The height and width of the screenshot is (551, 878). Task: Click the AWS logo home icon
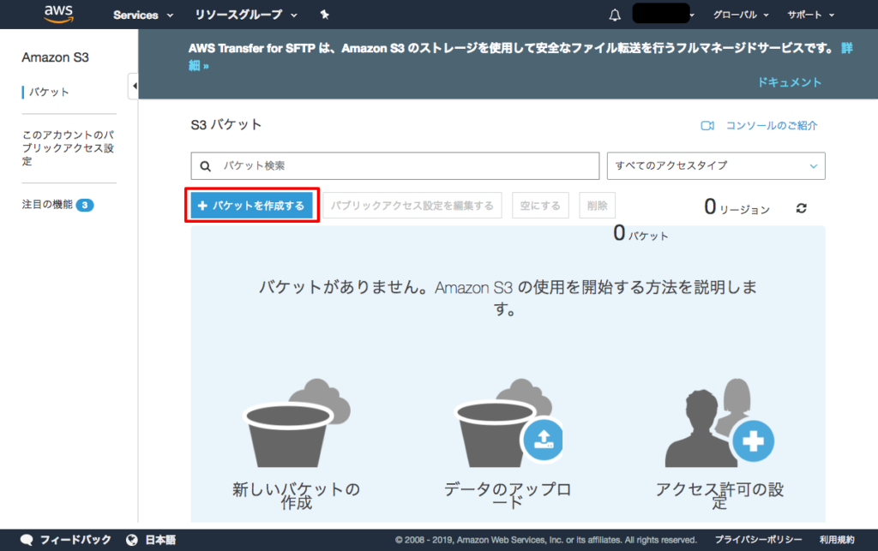[59, 14]
